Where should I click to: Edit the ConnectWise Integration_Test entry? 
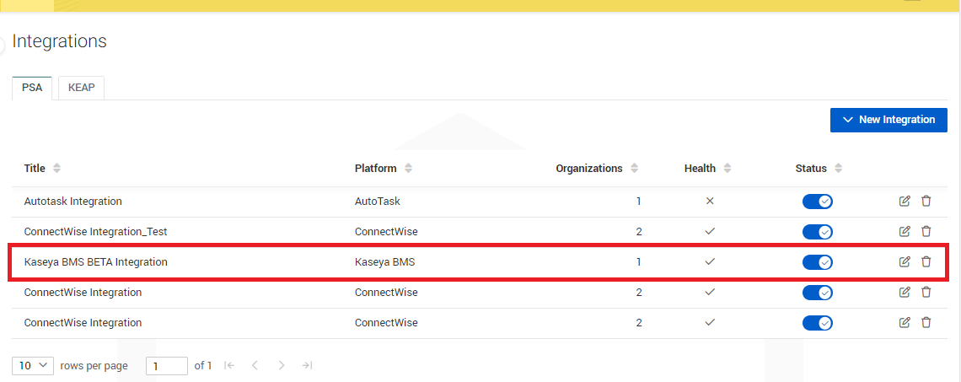tap(905, 232)
